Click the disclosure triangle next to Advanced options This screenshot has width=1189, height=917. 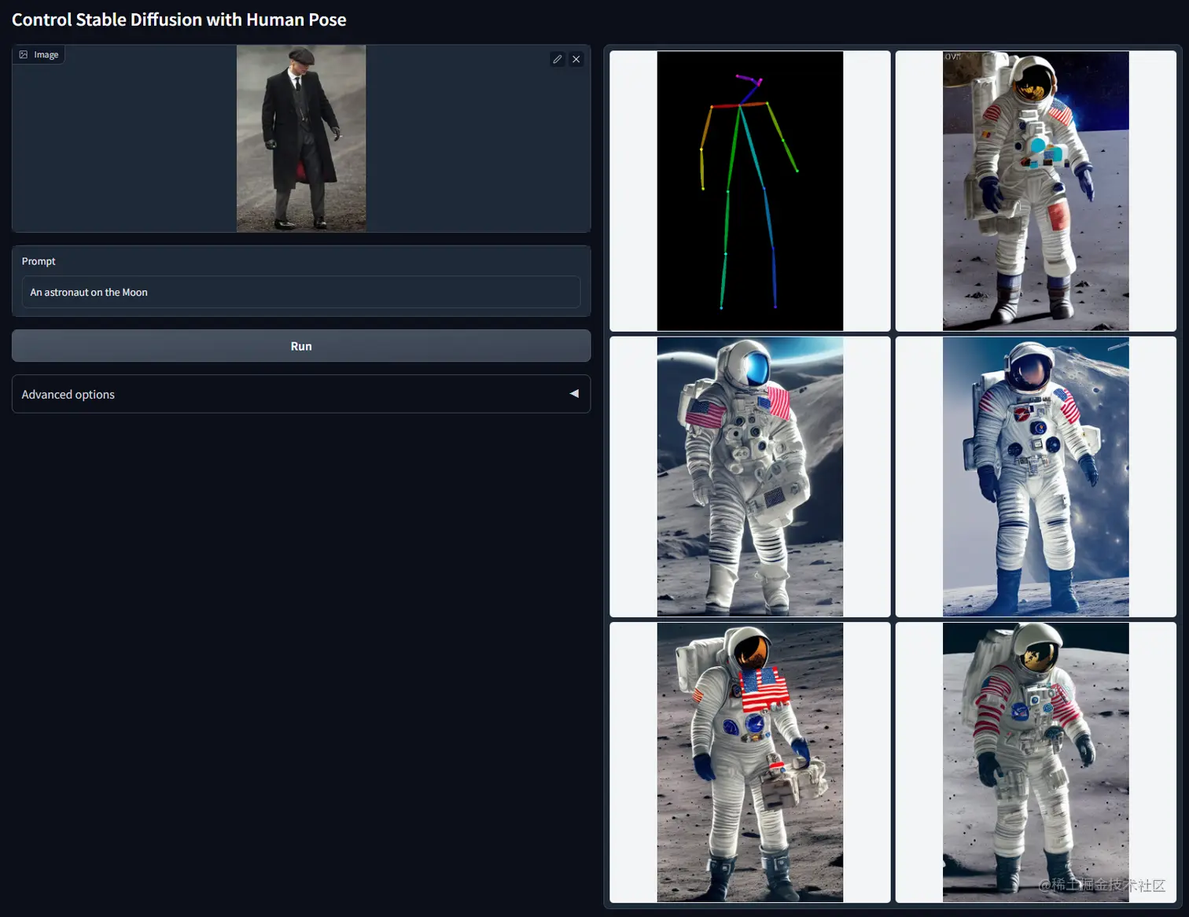click(574, 394)
